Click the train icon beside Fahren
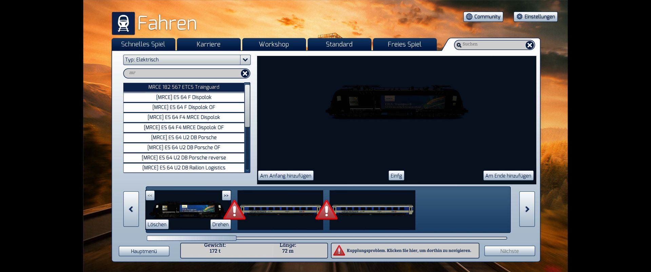 coord(123,23)
